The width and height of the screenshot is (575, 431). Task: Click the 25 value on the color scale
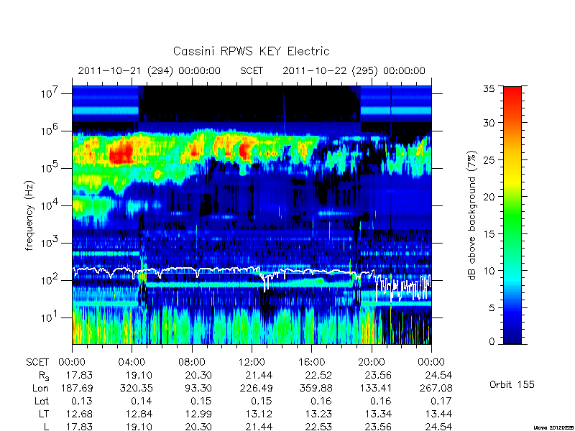pyautogui.click(x=489, y=159)
